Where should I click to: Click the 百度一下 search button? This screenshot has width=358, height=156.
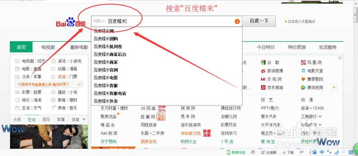259,21
